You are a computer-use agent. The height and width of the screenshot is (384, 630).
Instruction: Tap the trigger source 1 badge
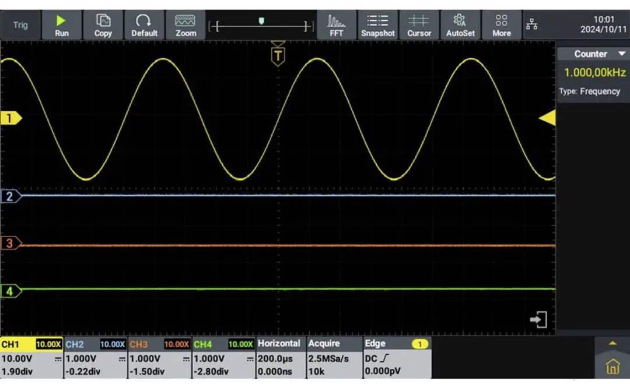(x=420, y=344)
